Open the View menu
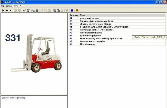 pyautogui.click(x=16, y=6)
